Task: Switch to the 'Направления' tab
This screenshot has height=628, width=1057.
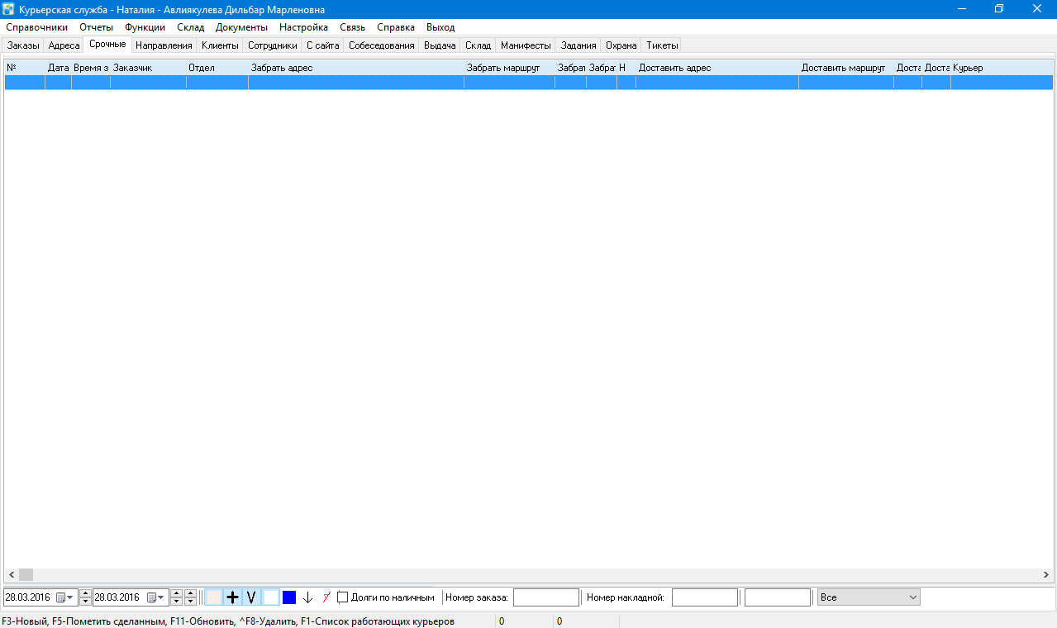Action: tap(164, 45)
